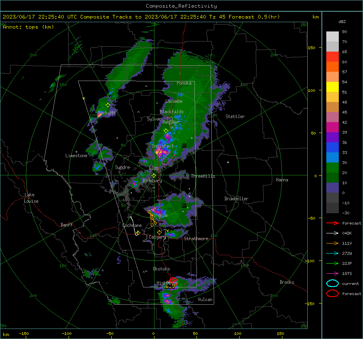363x339 pixels.
Task: Click the yellow diamond marker below RedDeer
Action: (x=166, y=131)
